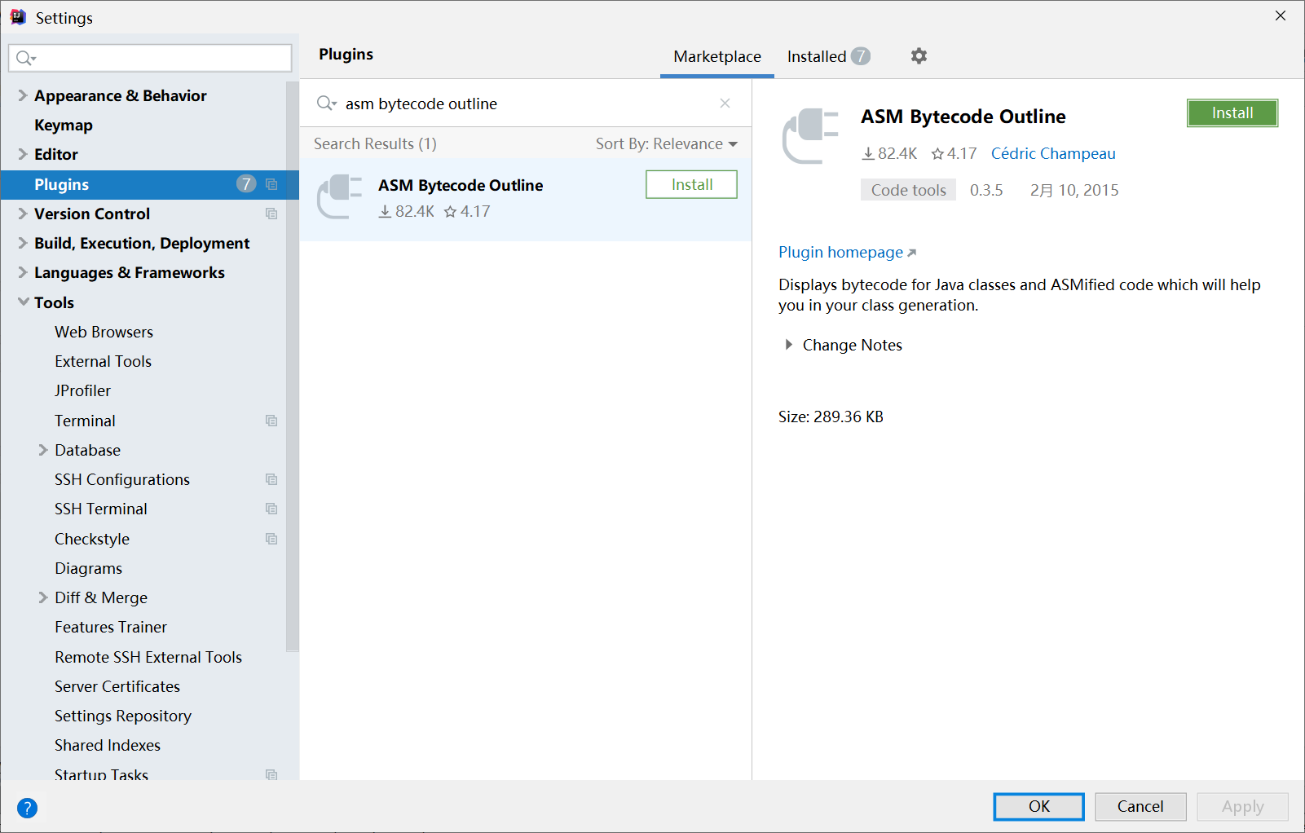Click the IntelliJ logo in title bar
Viewport: 1305px width, 833px height.
tap(18, 17)
